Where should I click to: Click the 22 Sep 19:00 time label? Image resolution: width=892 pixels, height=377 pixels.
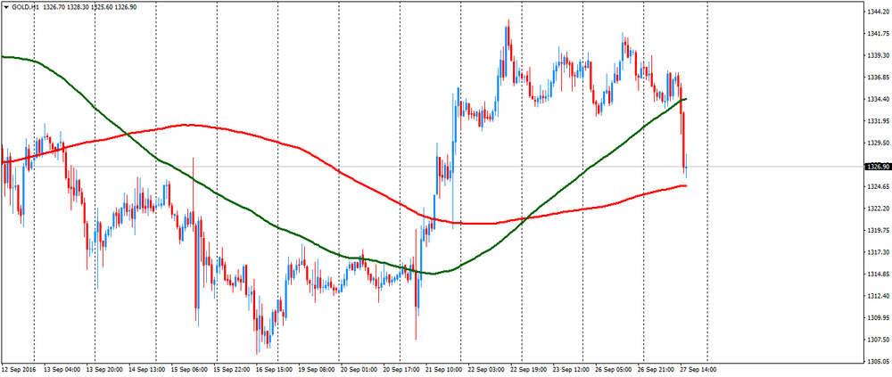[x=527, y=369]
